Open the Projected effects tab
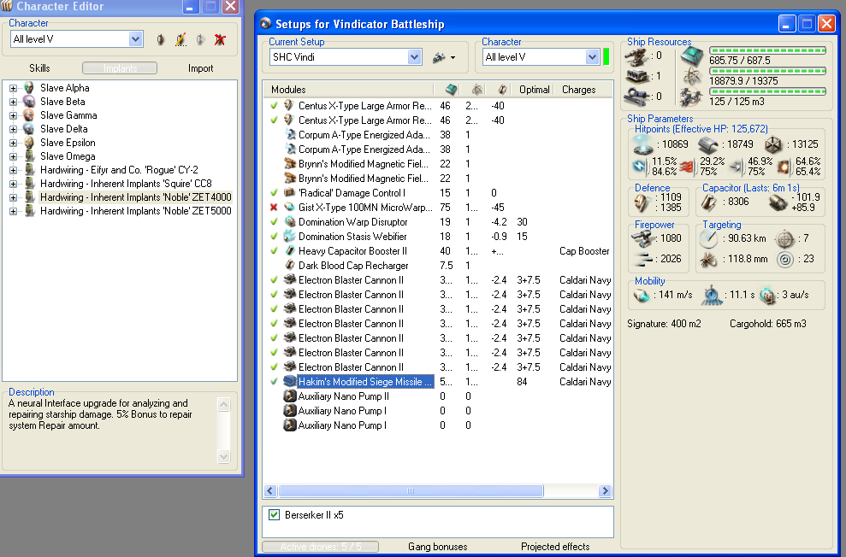846x557 pixels. click(555, 547)
